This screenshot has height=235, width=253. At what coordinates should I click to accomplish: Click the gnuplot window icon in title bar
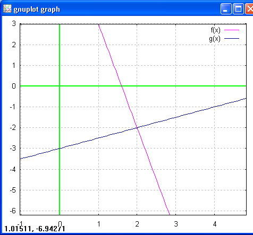click(7, 8)
